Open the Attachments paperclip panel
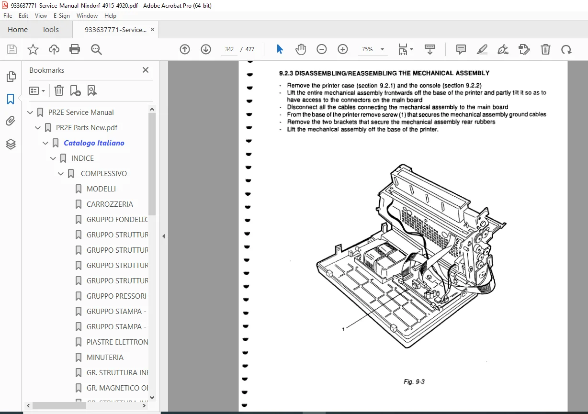Screen dimensions: 588x414 click(11, 121)
